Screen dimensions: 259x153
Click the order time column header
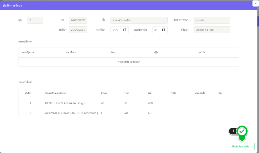(x=71, y=52)
